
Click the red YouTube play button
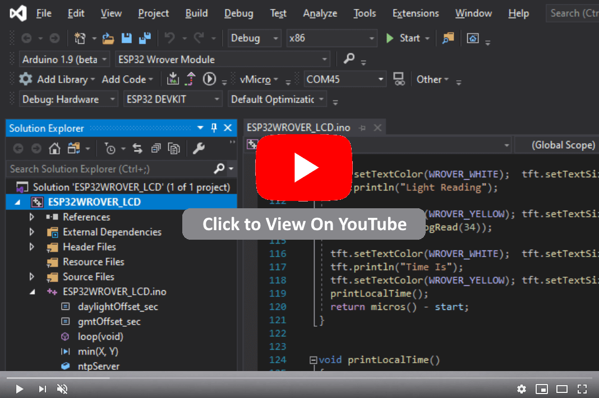coord(303,167)
